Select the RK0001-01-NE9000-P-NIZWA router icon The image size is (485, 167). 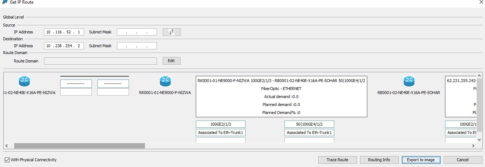[x=165, y=81]
